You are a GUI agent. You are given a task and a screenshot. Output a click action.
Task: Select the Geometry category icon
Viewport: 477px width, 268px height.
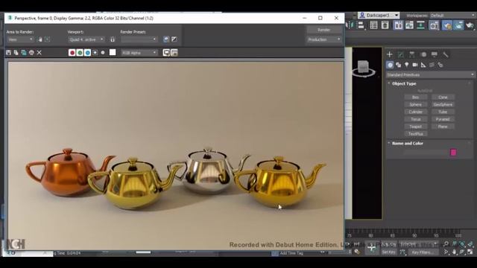tap(390, 65)
